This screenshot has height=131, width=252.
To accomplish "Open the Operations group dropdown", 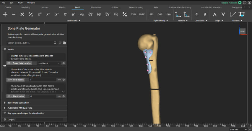I will 74,21.
